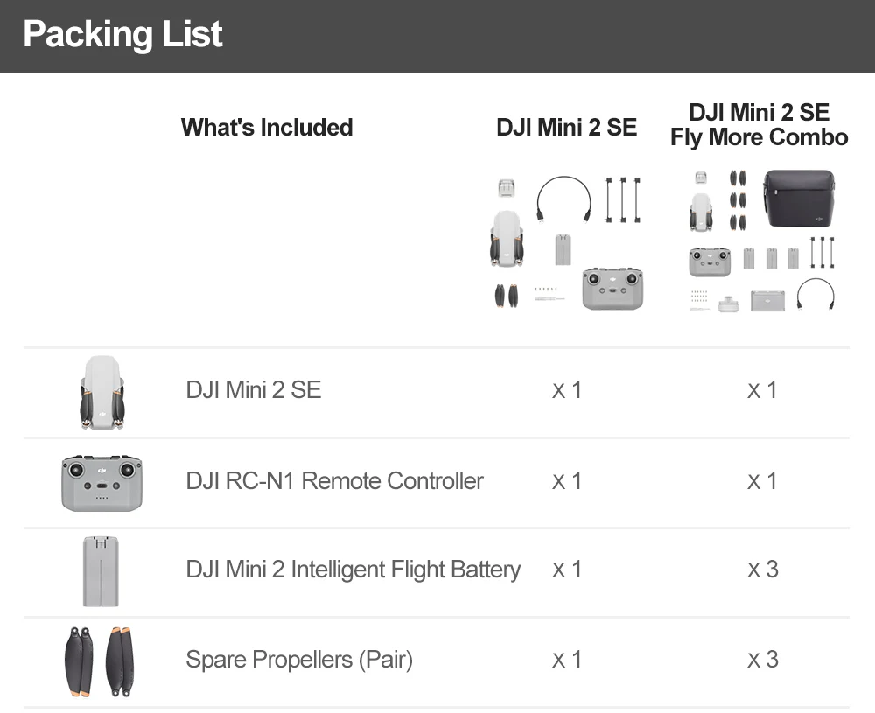
Task: Click the folded drone in standard package image
Action: 507,236
